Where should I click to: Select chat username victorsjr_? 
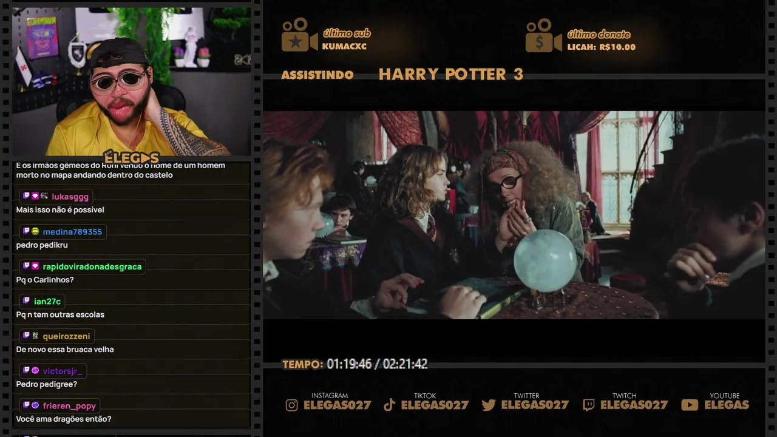coord(63,371)
